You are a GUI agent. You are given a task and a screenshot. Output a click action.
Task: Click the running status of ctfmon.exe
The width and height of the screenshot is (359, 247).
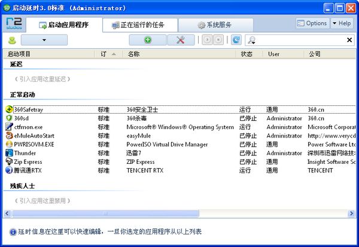(x=245, y=127)
